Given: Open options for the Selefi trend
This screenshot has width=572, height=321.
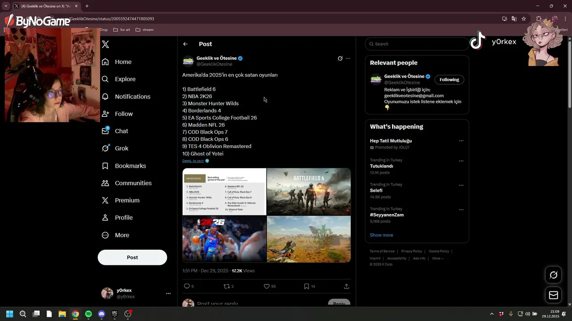Looking at the screenshot, I should [x=461, y=185].
